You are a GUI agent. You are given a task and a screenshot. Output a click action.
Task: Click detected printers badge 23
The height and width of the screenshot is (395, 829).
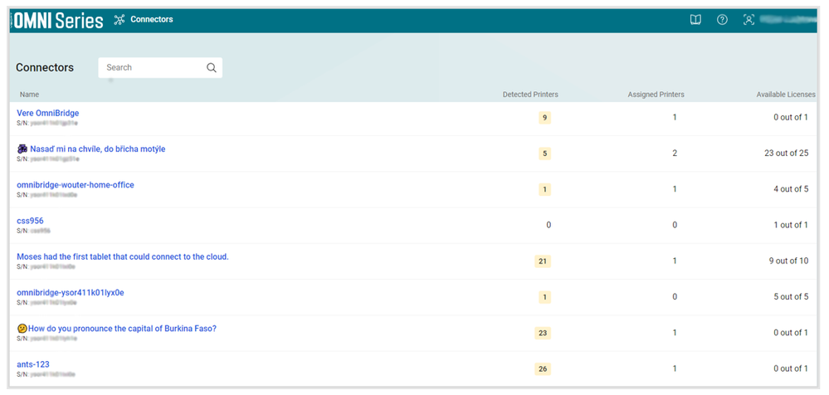click(543, 333)
